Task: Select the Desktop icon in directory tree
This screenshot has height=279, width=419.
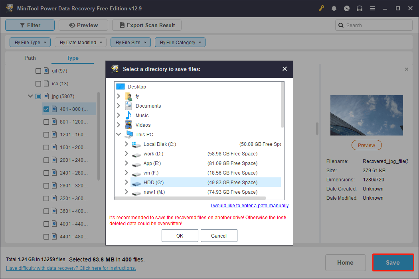Action: point(121,86)
